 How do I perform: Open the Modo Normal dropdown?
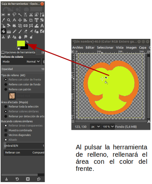coord(21,61)
